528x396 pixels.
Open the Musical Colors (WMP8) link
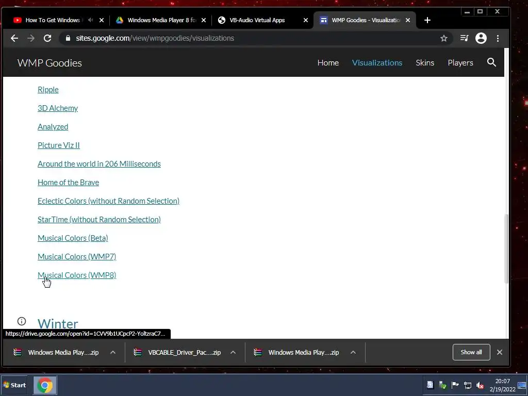click(77, 275)
